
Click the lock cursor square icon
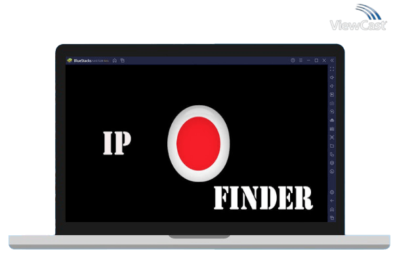click(x=332, y=95)
